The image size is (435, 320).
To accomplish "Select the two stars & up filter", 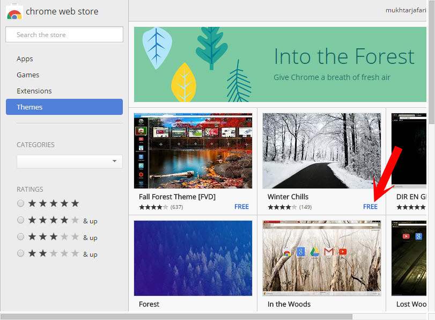I will click(20, 253).
